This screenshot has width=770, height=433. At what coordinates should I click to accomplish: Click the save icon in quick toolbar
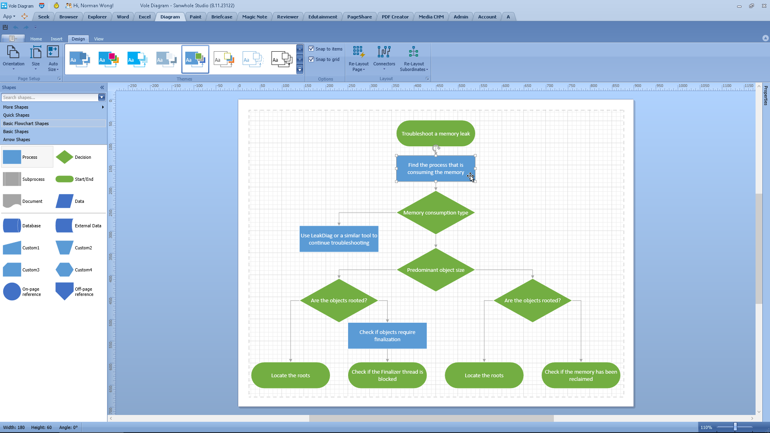coord(5,27)
